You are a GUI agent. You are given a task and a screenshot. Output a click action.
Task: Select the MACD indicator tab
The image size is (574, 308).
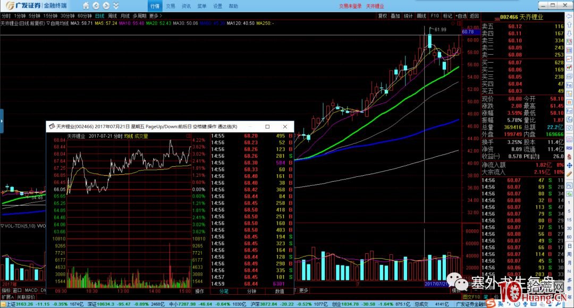[x=31, y=290]
